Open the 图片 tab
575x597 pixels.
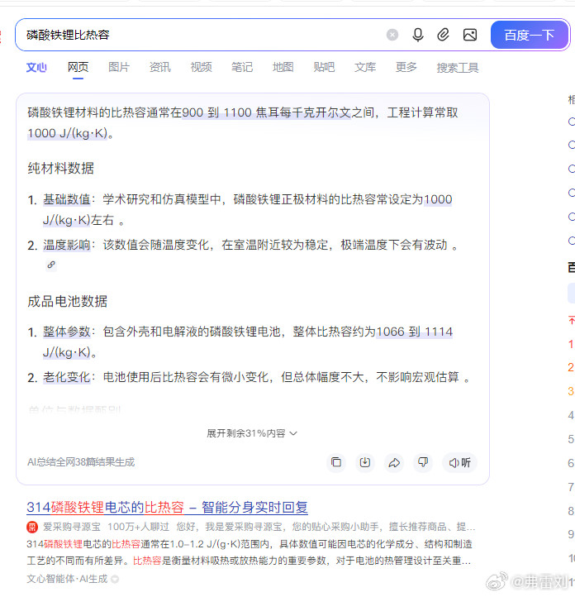119,68
